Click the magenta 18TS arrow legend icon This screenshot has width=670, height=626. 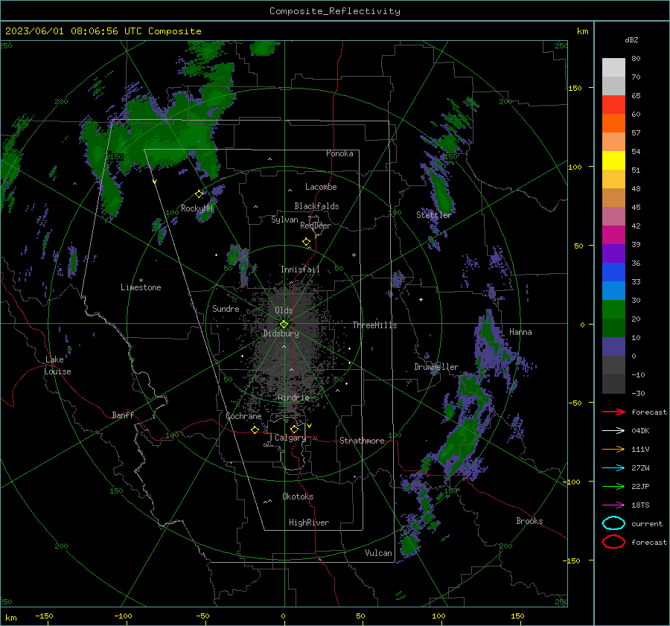tap(613, 505)
